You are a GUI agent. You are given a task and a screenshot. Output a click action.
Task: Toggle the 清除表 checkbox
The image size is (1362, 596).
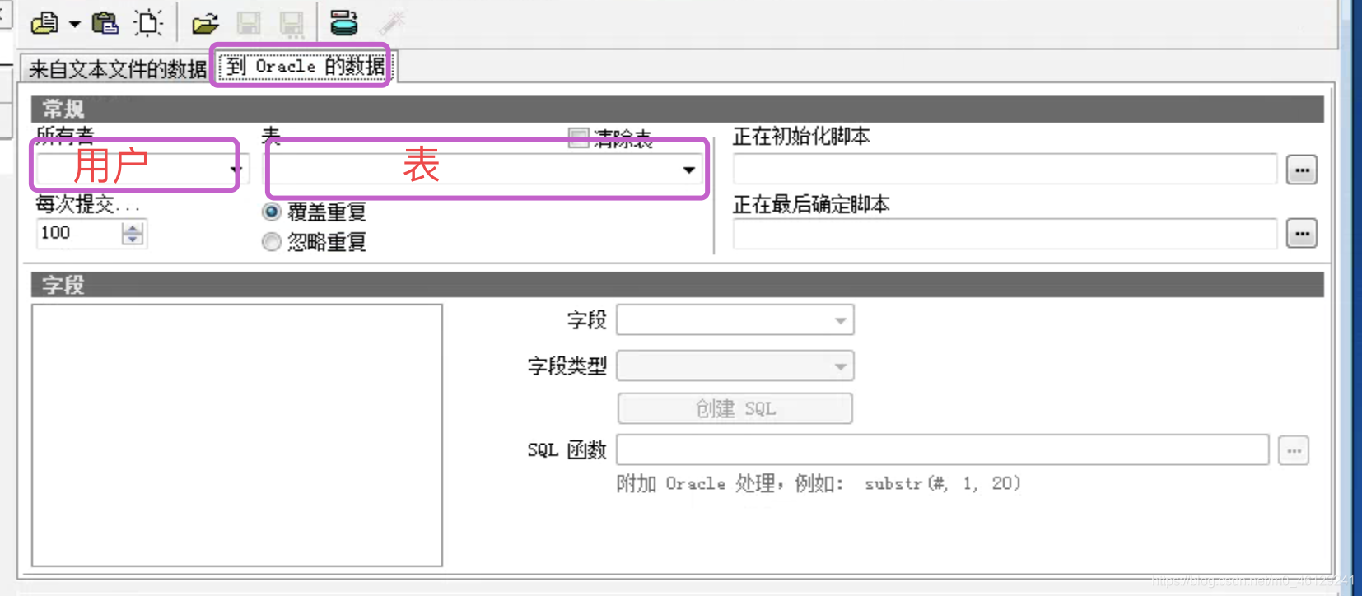pos(579,137)
